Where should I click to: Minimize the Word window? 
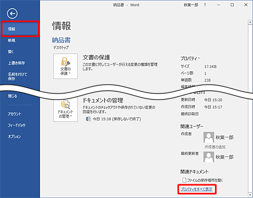(219, 5)
